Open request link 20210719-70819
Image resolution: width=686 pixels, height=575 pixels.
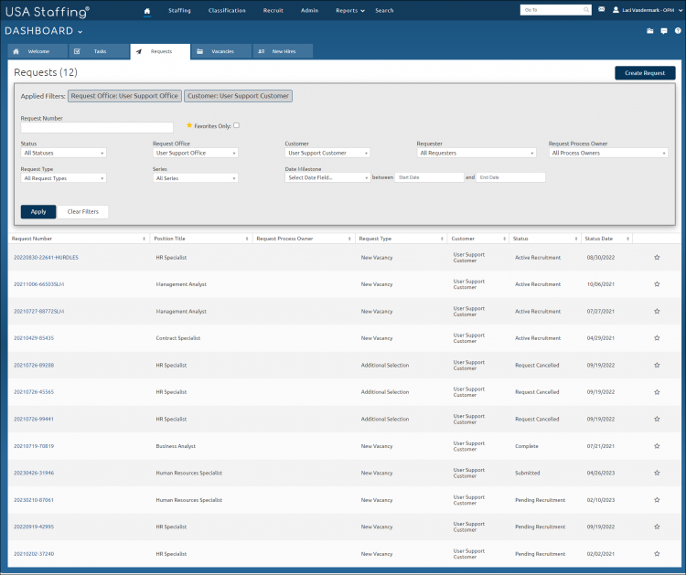tap(34, 446)
